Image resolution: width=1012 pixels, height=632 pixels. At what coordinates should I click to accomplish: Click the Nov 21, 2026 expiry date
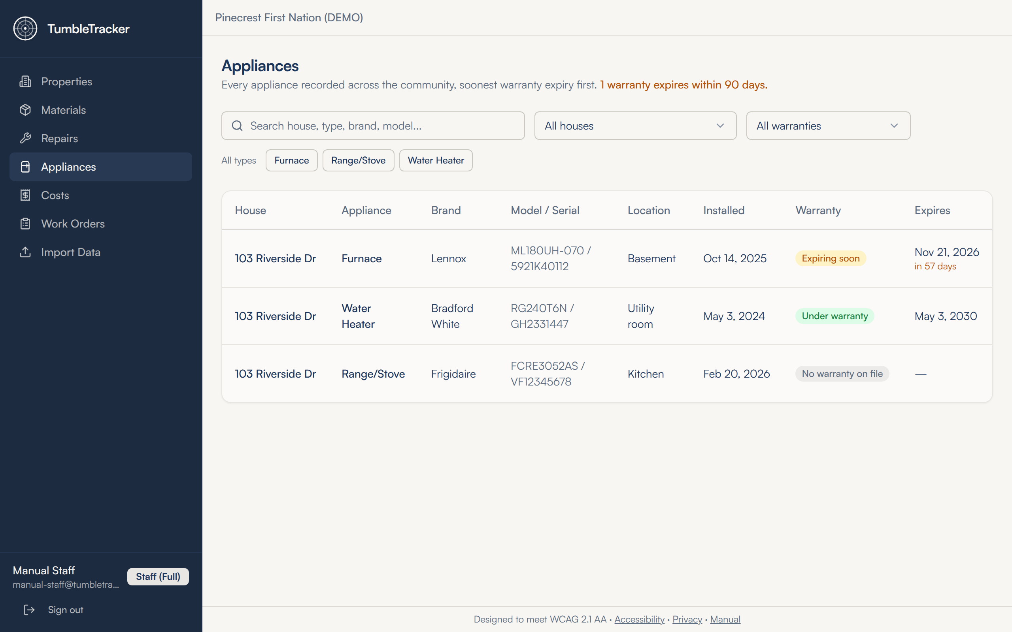[947, 252]
